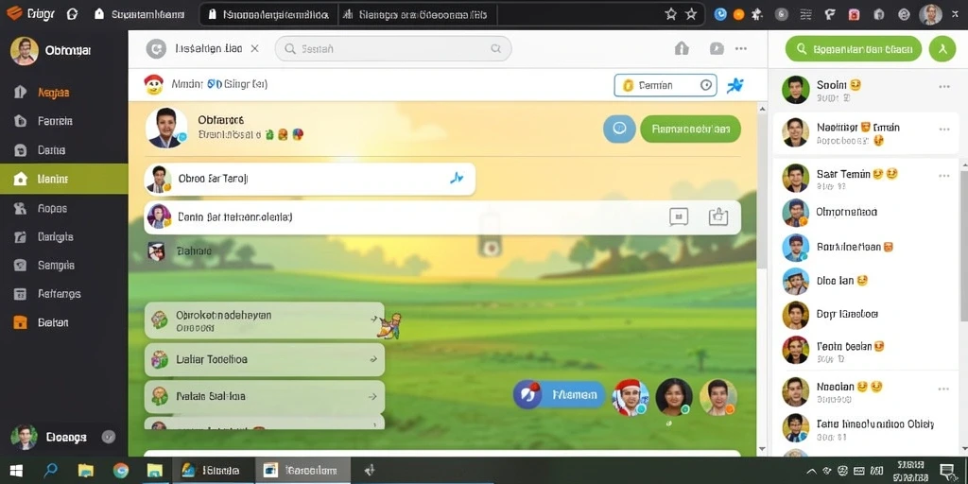Open the puzzle-piece extensions icon in the browser

point(757,14)
